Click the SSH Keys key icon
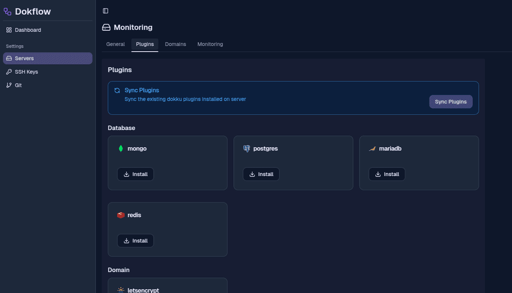Screen dimensions: 512x293 point(9,71)
